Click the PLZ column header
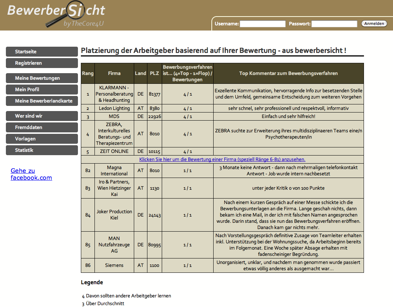Image resolution: width=393 pixels, height=307 pixels. click(154, 74)
